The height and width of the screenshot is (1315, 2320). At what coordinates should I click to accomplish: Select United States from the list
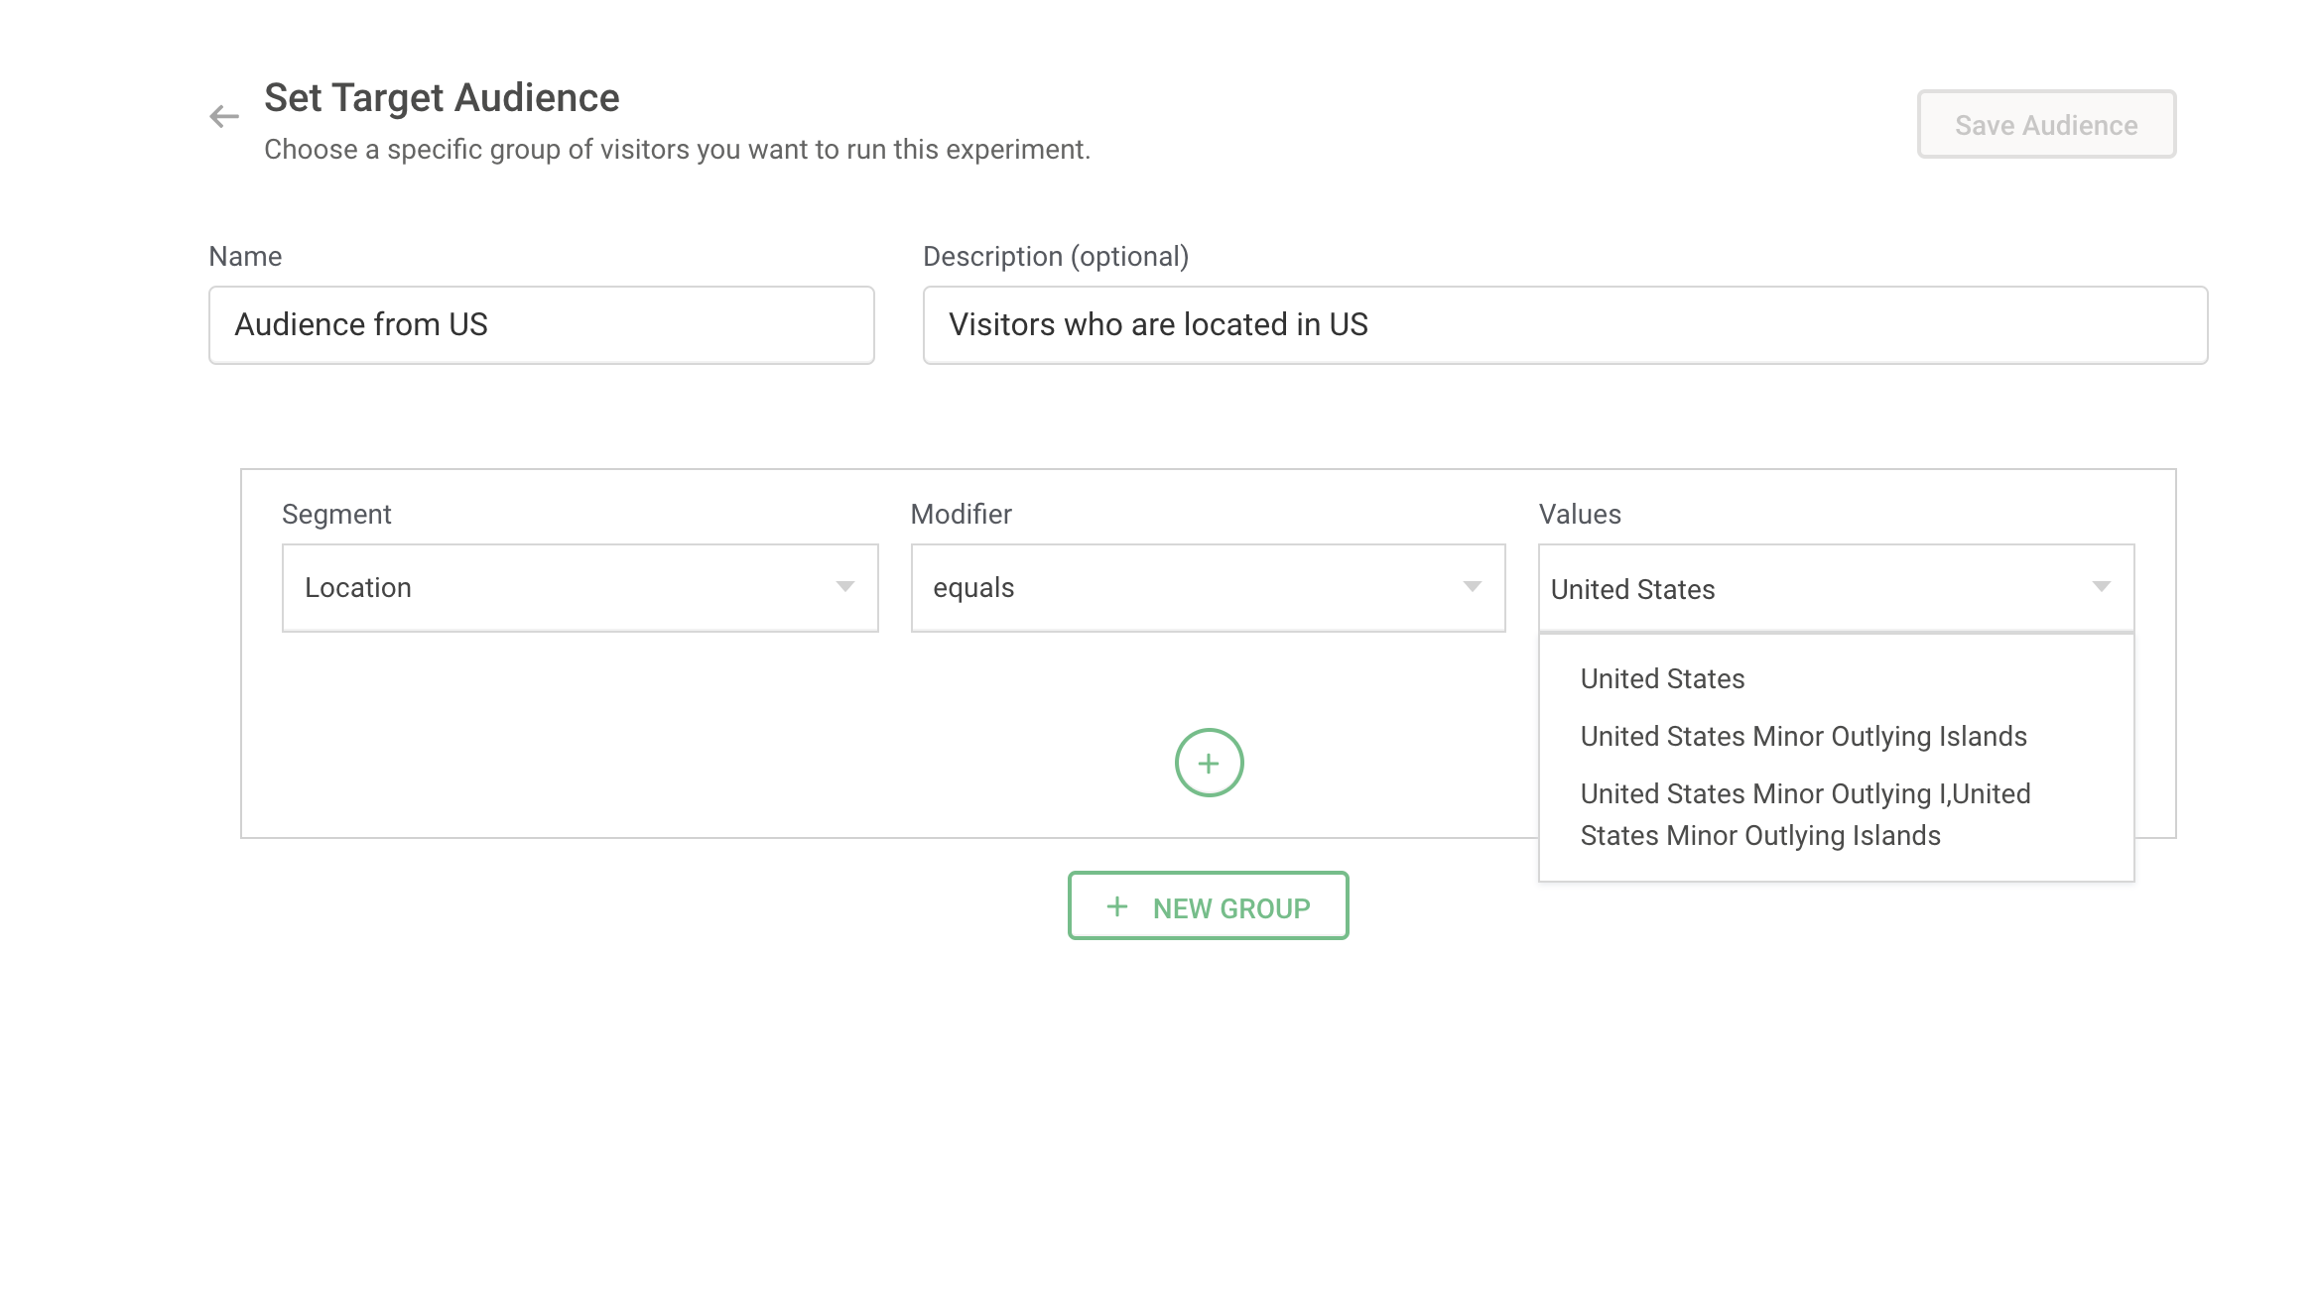1662,679
